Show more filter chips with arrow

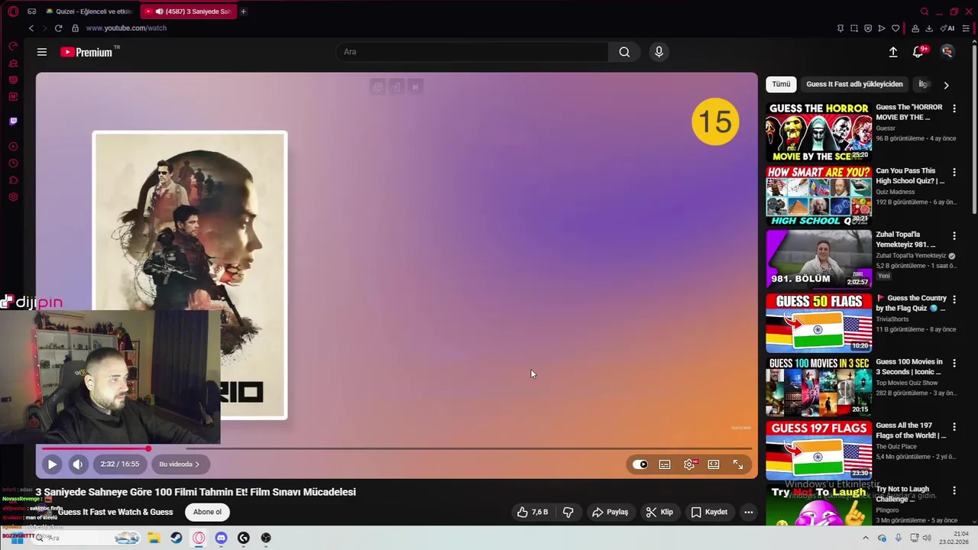946,85
